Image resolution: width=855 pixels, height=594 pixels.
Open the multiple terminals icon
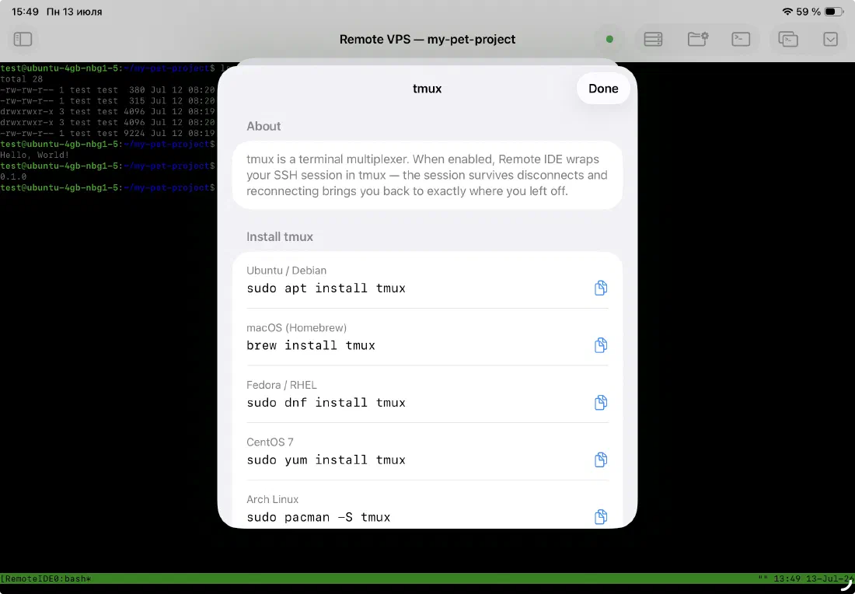788,40
